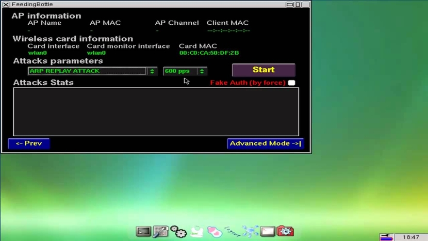This screenshot has width=428, height=241.
Task: Select the Logout icon in the dock
Action: (x=232, y=232)
